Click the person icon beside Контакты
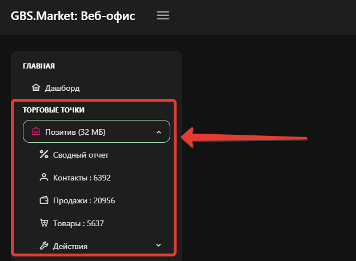Viewport: 356px width, 261px height. [x=43, y=178]
